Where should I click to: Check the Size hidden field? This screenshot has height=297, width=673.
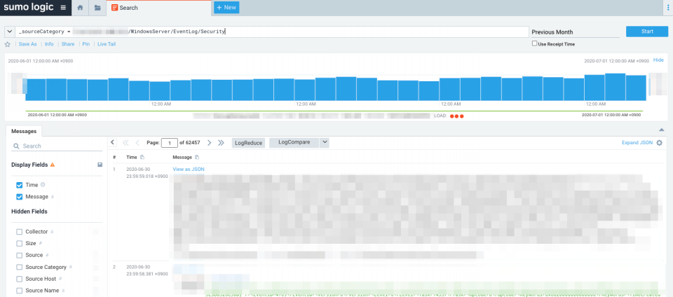point(20,244)
